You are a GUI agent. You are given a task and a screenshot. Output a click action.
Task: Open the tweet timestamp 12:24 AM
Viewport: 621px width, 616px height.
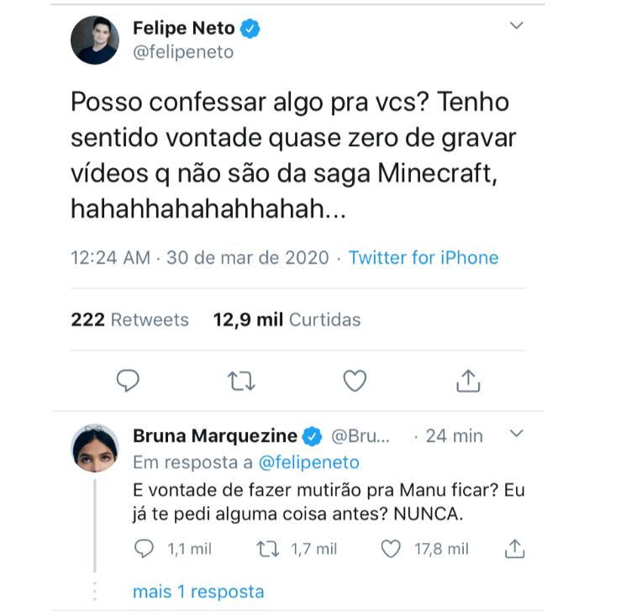click(111, 257)
